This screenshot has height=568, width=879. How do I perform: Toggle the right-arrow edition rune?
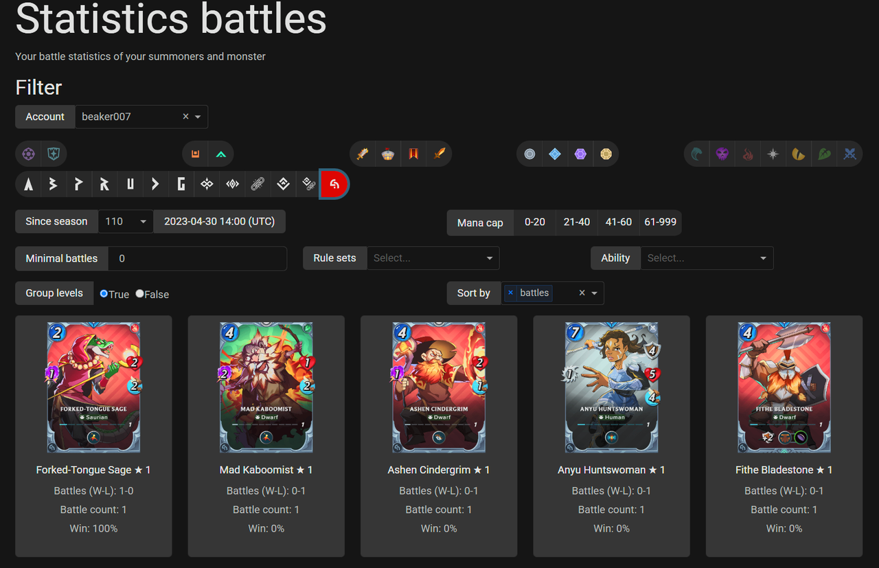[x=155, y=184]
